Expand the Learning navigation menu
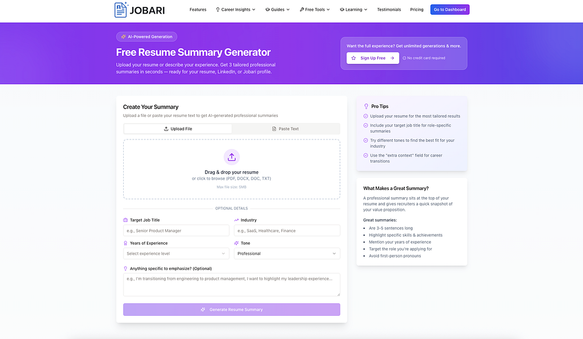This screenshot has width=583, height=339. 353,9
